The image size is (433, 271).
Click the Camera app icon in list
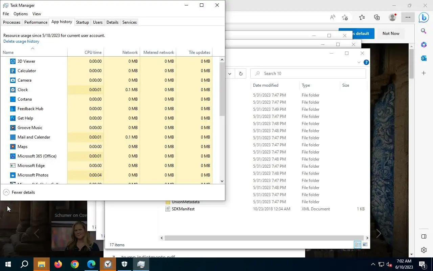(13, 80)
